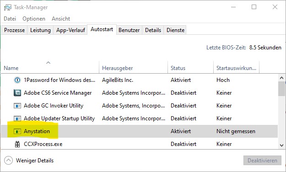
Task: Click the Letzte BIOS-Zeit label
Action: click(226, 48)
